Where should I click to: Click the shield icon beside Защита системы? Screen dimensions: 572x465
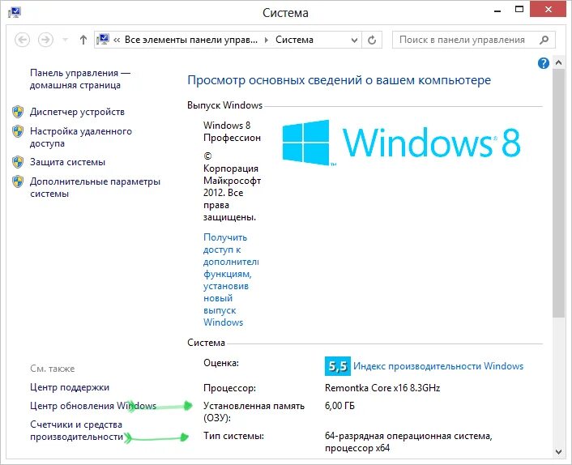(x=18, y=162)
